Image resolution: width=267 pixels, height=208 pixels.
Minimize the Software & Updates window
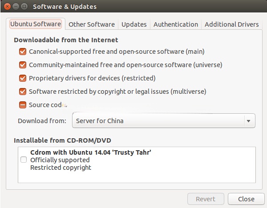(x=15, y=7)
